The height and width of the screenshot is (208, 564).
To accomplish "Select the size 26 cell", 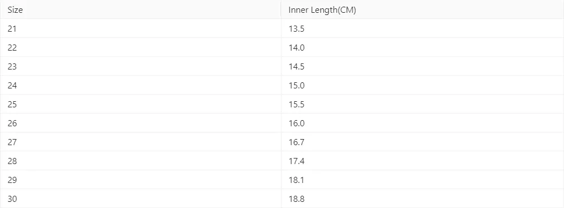I will (140, 123).
